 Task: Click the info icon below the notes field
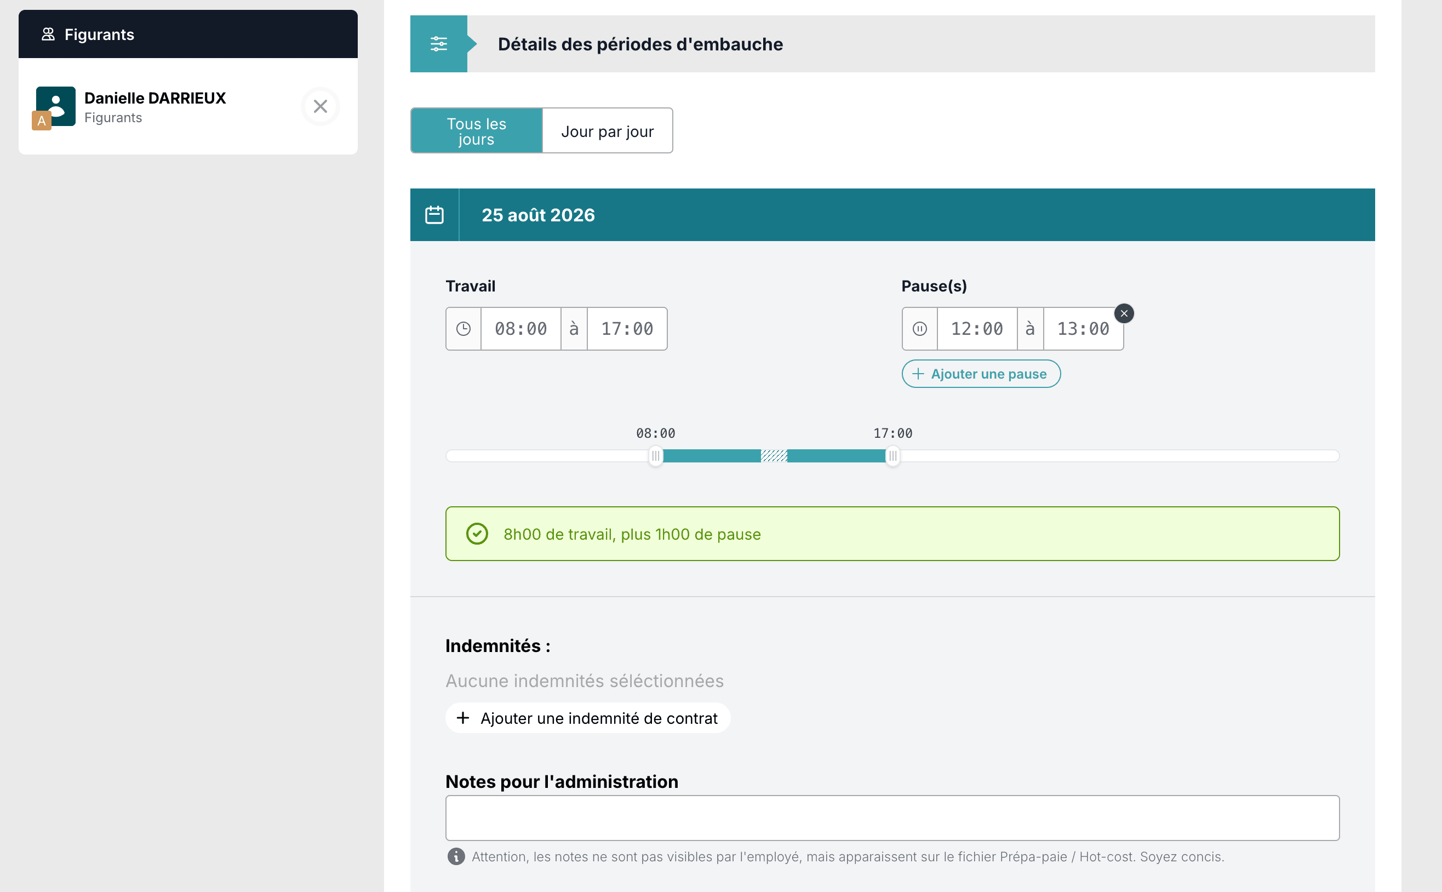(x=455, y=856)
